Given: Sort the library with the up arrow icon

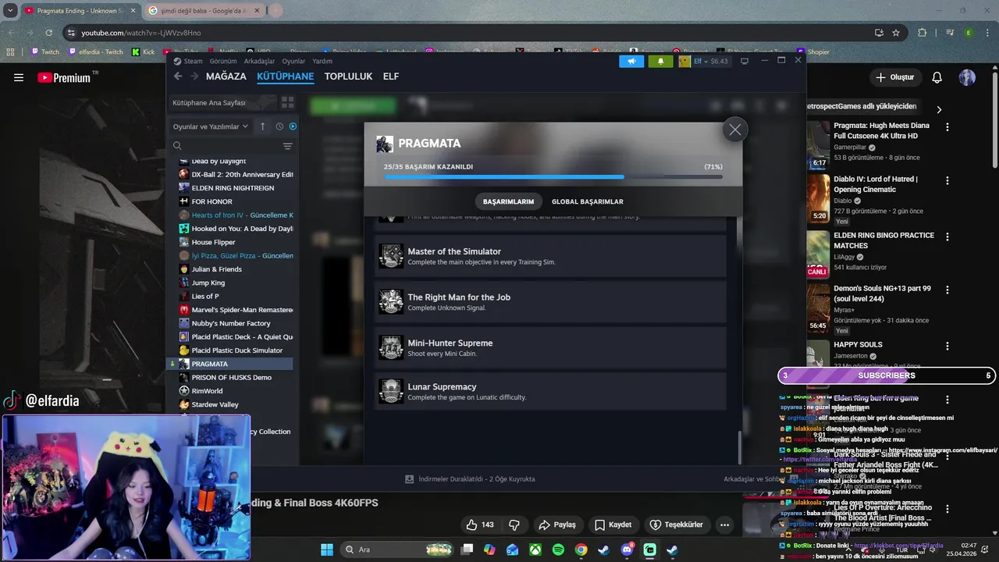Looking at the screenshot, I should tap(262, 126).
